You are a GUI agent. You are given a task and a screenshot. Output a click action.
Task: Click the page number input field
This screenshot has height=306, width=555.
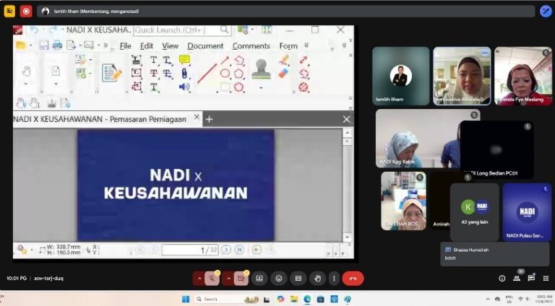pyautogui.click(x=190, y=250)
